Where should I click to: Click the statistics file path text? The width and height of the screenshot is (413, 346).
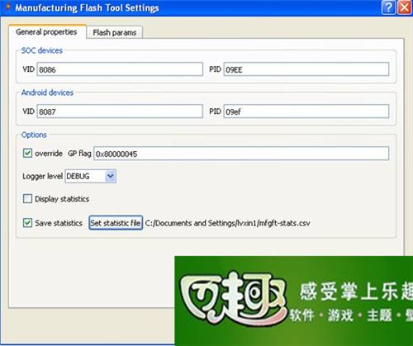227,223
